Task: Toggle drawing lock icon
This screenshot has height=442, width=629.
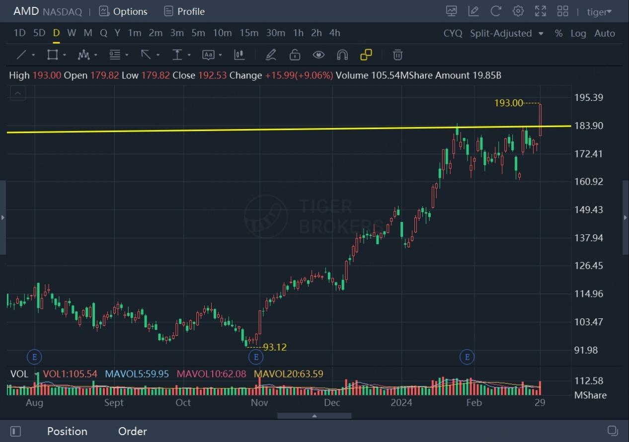Action: 295,55
